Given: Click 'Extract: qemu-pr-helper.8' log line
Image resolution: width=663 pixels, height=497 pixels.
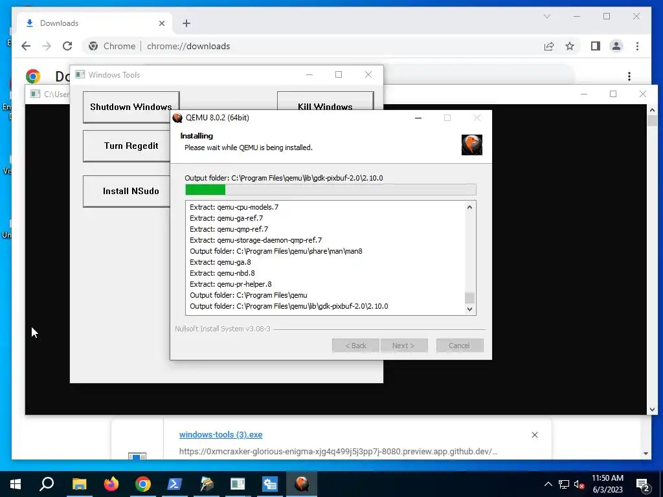Looking at the screenshot, I should pos(230,284).
